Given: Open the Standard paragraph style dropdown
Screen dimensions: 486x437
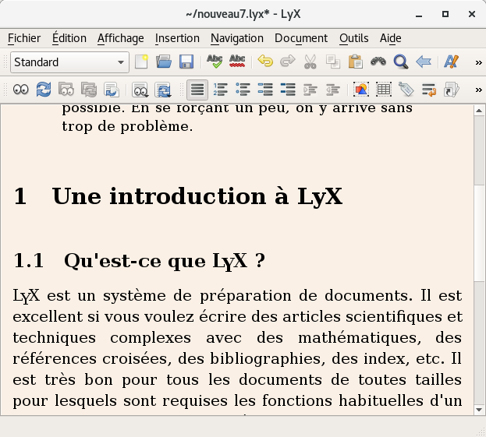Looking at the screenshot, I should pos(69,62).
